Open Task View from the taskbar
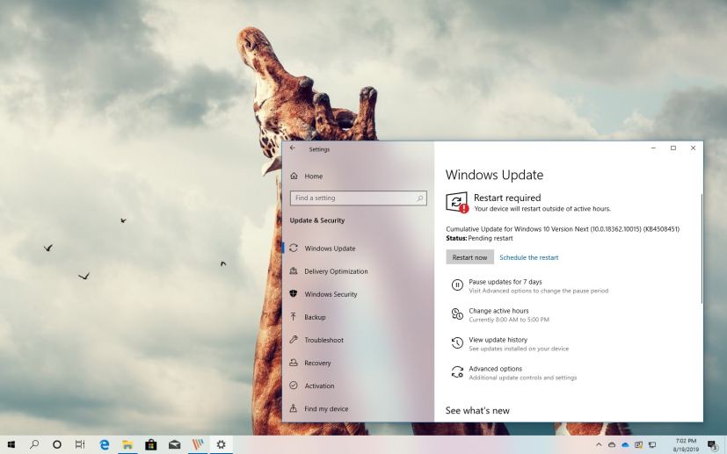 click(x=80, y=444)
